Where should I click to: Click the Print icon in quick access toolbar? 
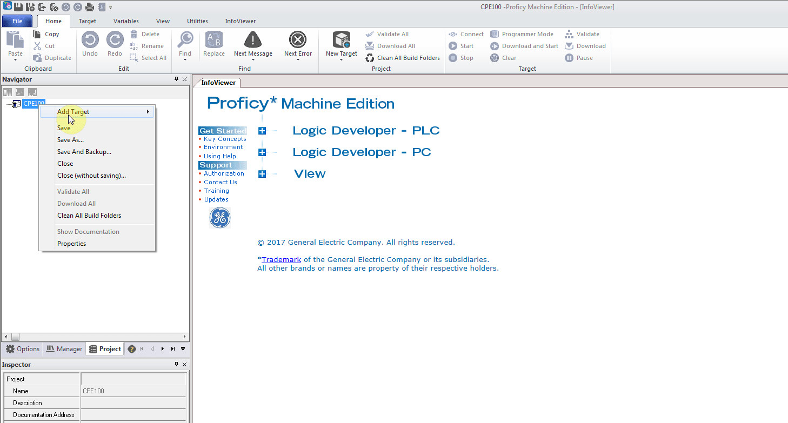click(x=90, y=7)
